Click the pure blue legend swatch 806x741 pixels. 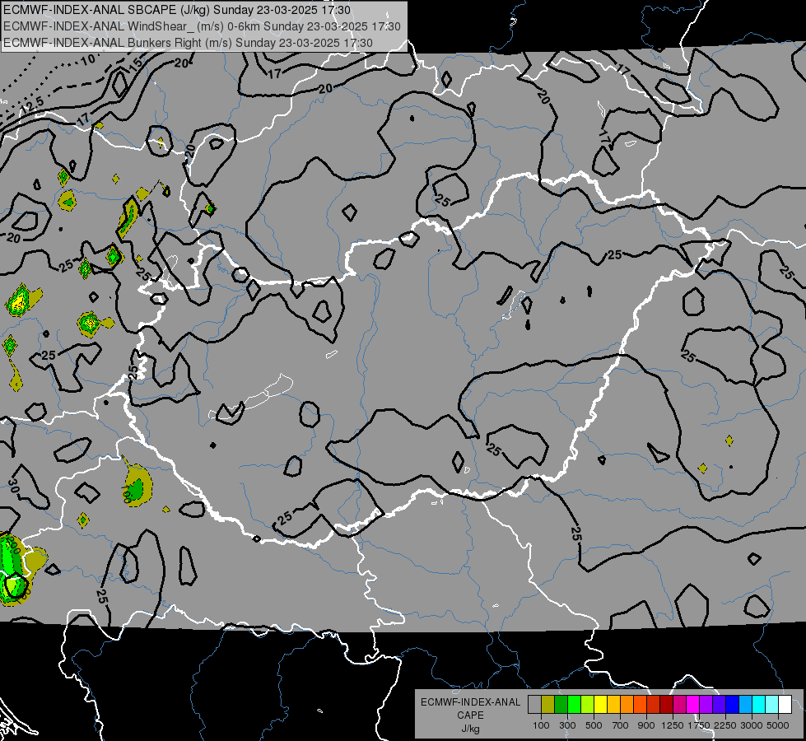pos(733,705)
